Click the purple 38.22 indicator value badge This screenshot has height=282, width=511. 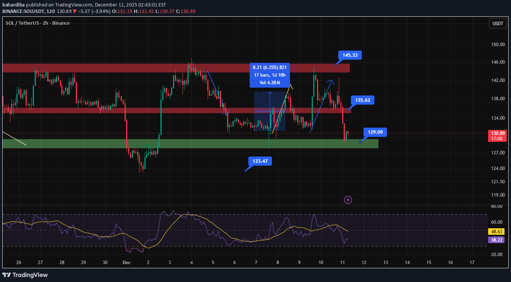pos(497,240)
